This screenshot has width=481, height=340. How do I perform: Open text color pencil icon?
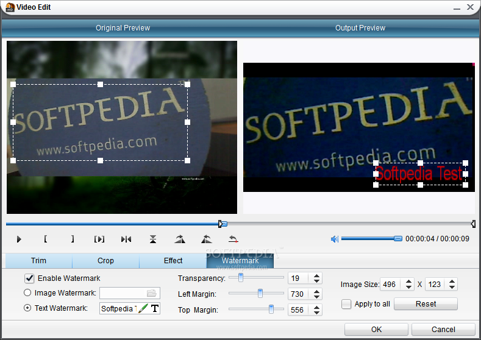tap(143, 308)
